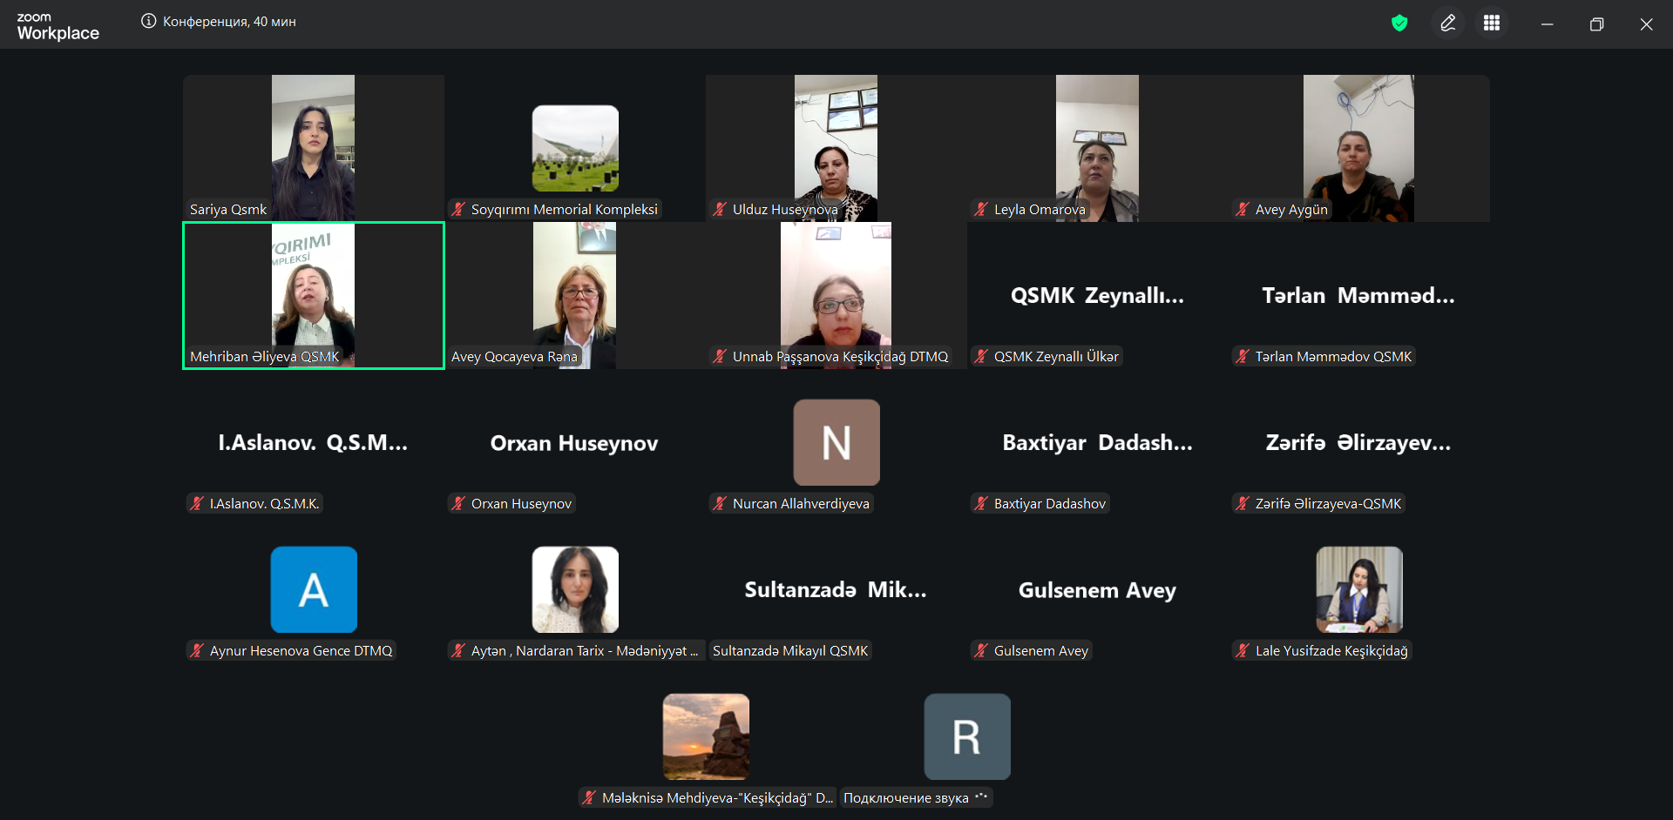Open the gallery view grid icon
The image size is (1673, 820).
coord(1492,24)
